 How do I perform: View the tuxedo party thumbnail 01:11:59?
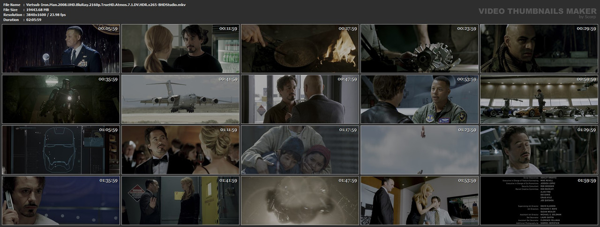(180, 150)
